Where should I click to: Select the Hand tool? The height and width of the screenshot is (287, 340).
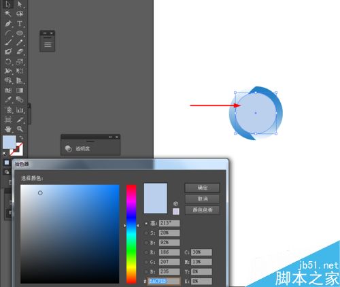pos(8,129)
